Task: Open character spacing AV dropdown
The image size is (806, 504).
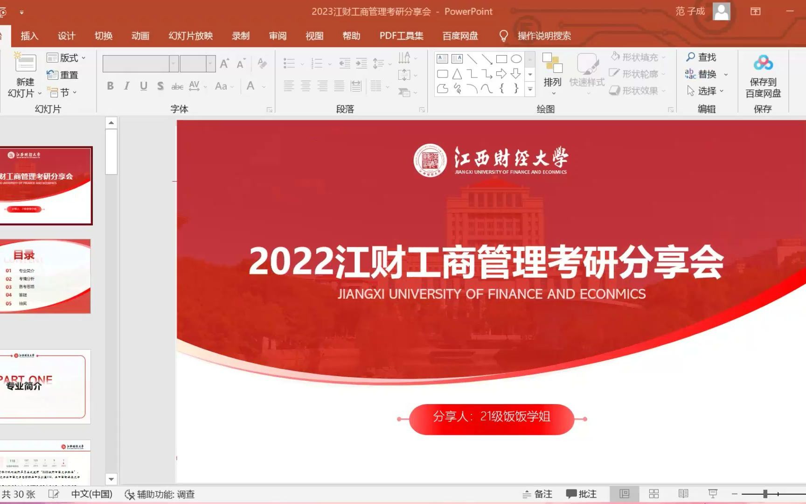Action: coord(198,86)
